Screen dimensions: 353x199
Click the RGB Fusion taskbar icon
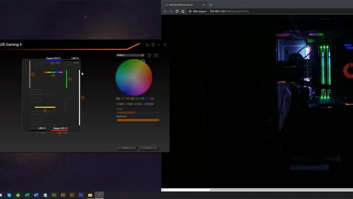[99, 195]
